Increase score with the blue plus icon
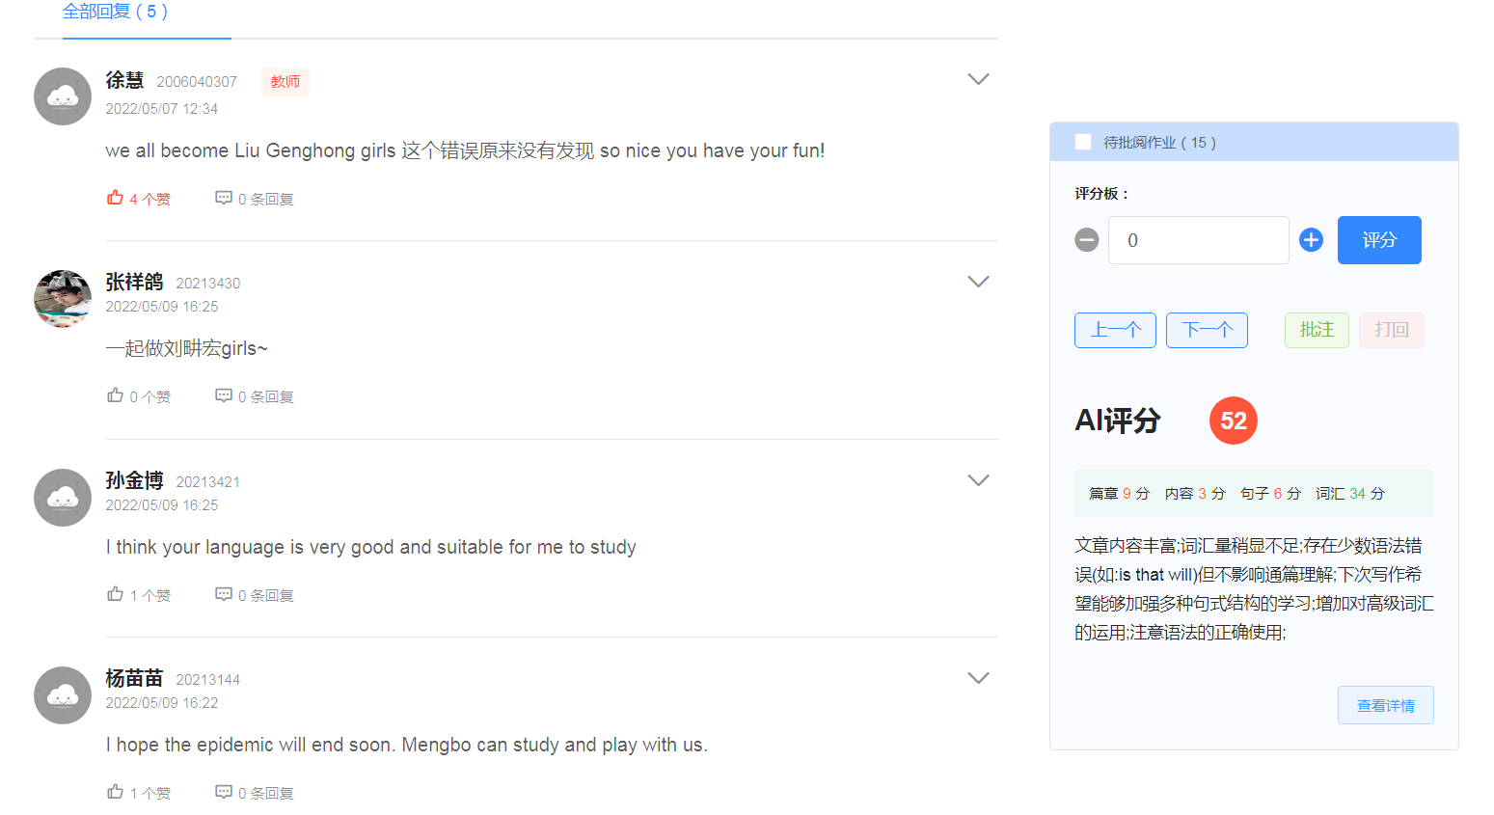 coord(1311,240)
